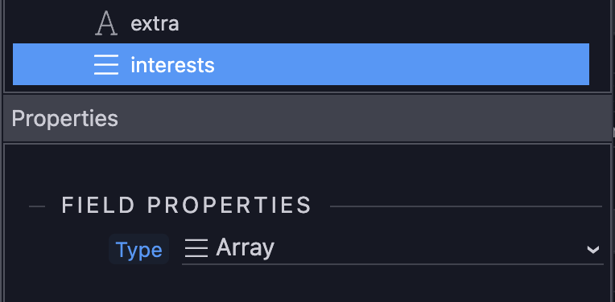Select the extra field row

(301, 23)
